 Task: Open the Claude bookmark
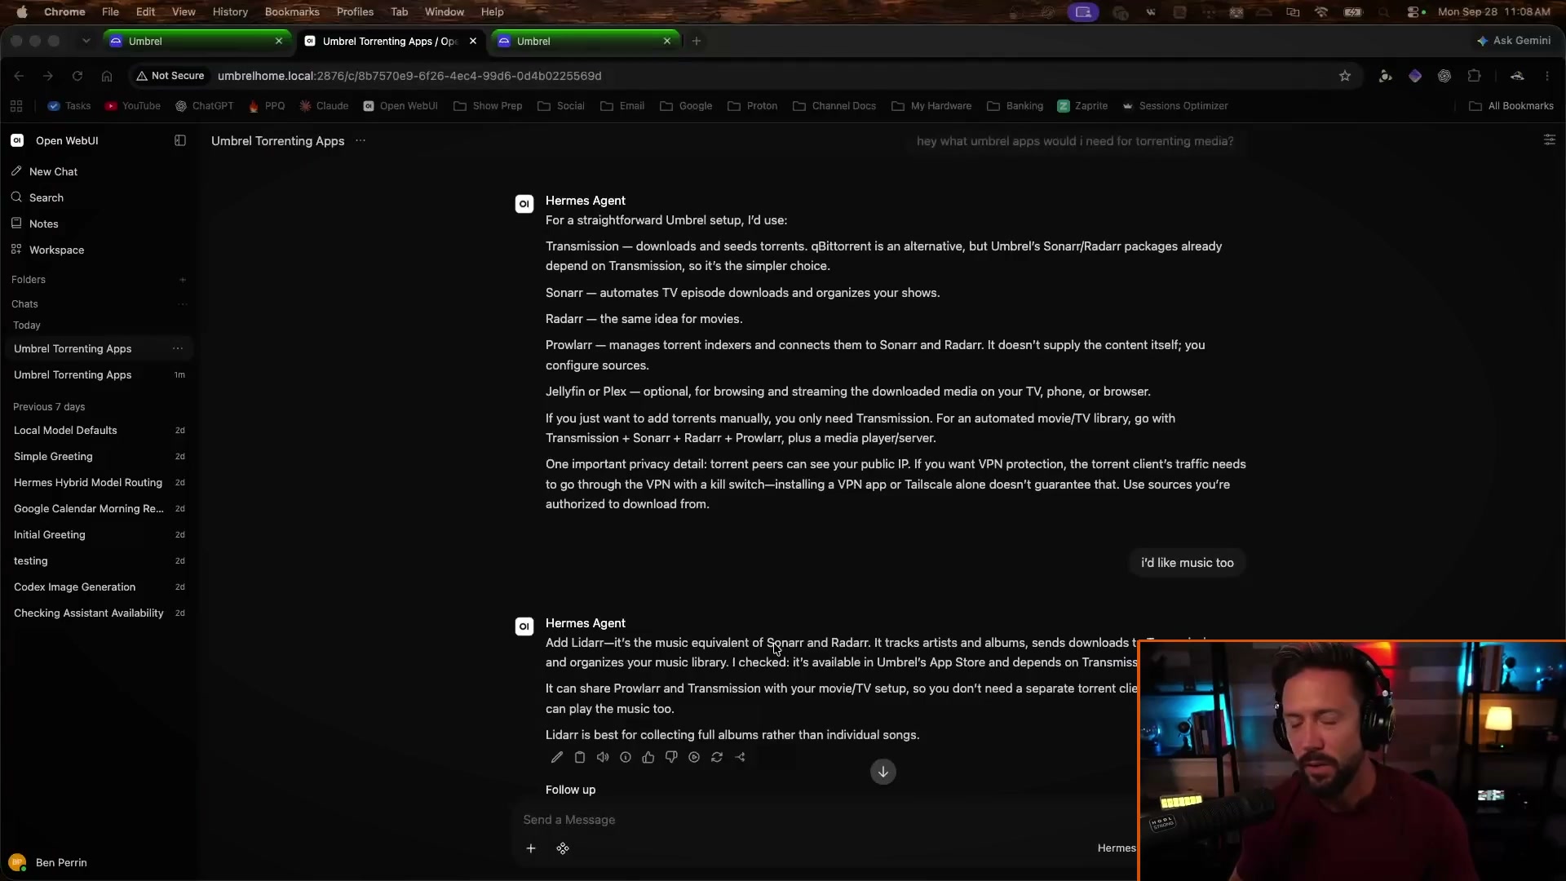(x=324, y=106)
